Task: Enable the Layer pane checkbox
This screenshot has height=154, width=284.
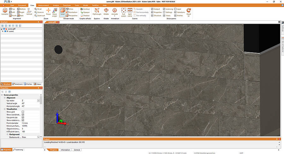Action: tap(175, 9)
